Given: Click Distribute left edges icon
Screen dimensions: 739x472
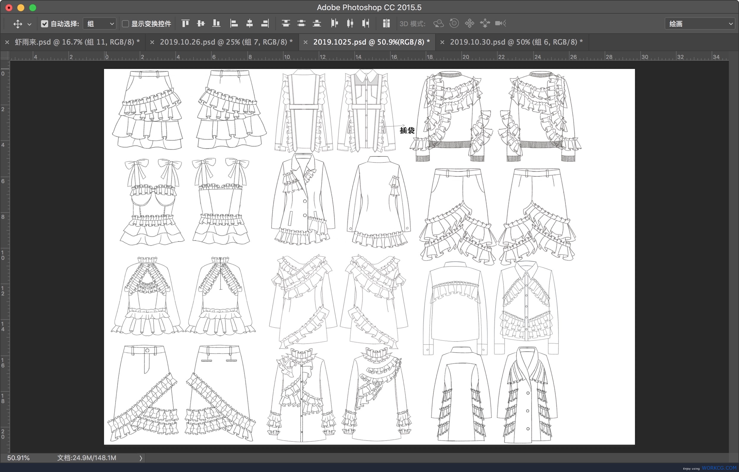Looking at the screenshot, I should point(334,23).
